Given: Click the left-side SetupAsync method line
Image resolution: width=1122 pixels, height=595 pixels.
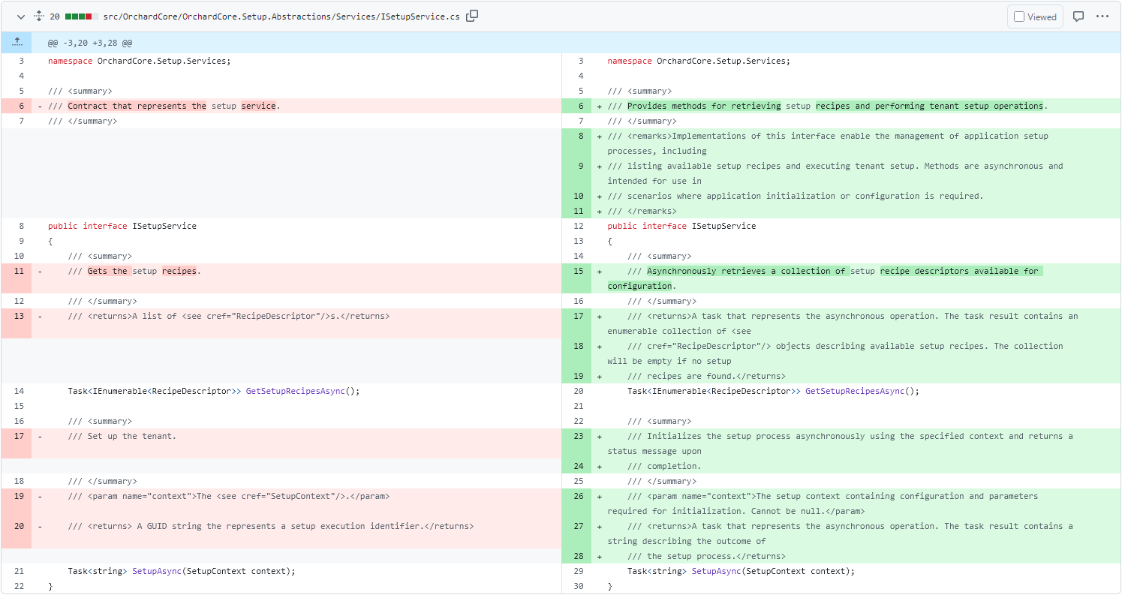Looking at the screenshot, I should click(296, 571).
